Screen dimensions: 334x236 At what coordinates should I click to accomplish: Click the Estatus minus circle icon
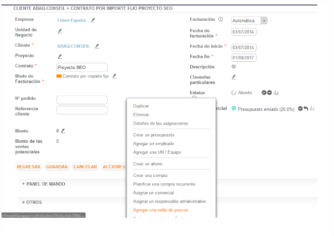[269, 93]
